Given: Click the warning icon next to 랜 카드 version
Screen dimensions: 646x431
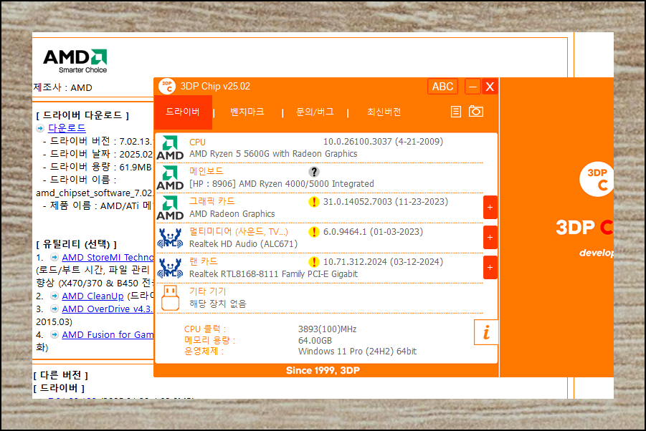Looking at the screenshot, I should 314,262.
